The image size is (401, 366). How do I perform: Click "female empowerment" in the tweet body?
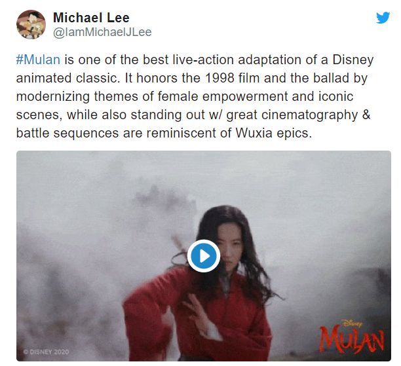[x=223, y=97]
